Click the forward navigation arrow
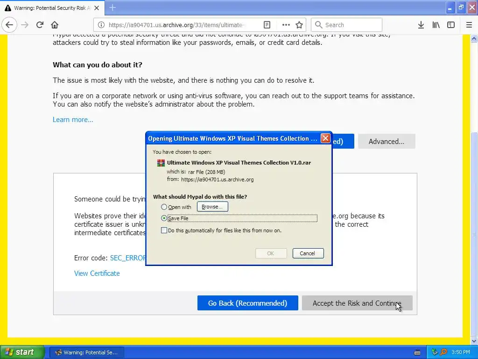Viewport: 478px width, 359px height. 25,25
